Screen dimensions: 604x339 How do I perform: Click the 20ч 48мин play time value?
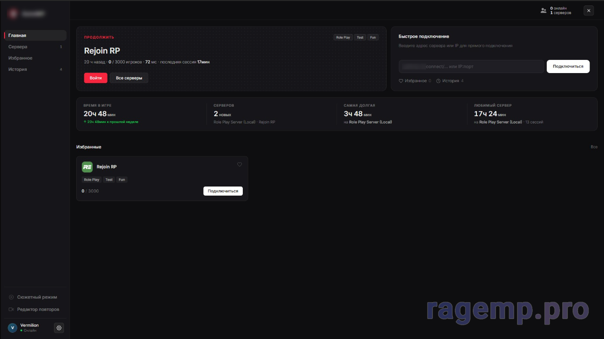coord(99,114)
